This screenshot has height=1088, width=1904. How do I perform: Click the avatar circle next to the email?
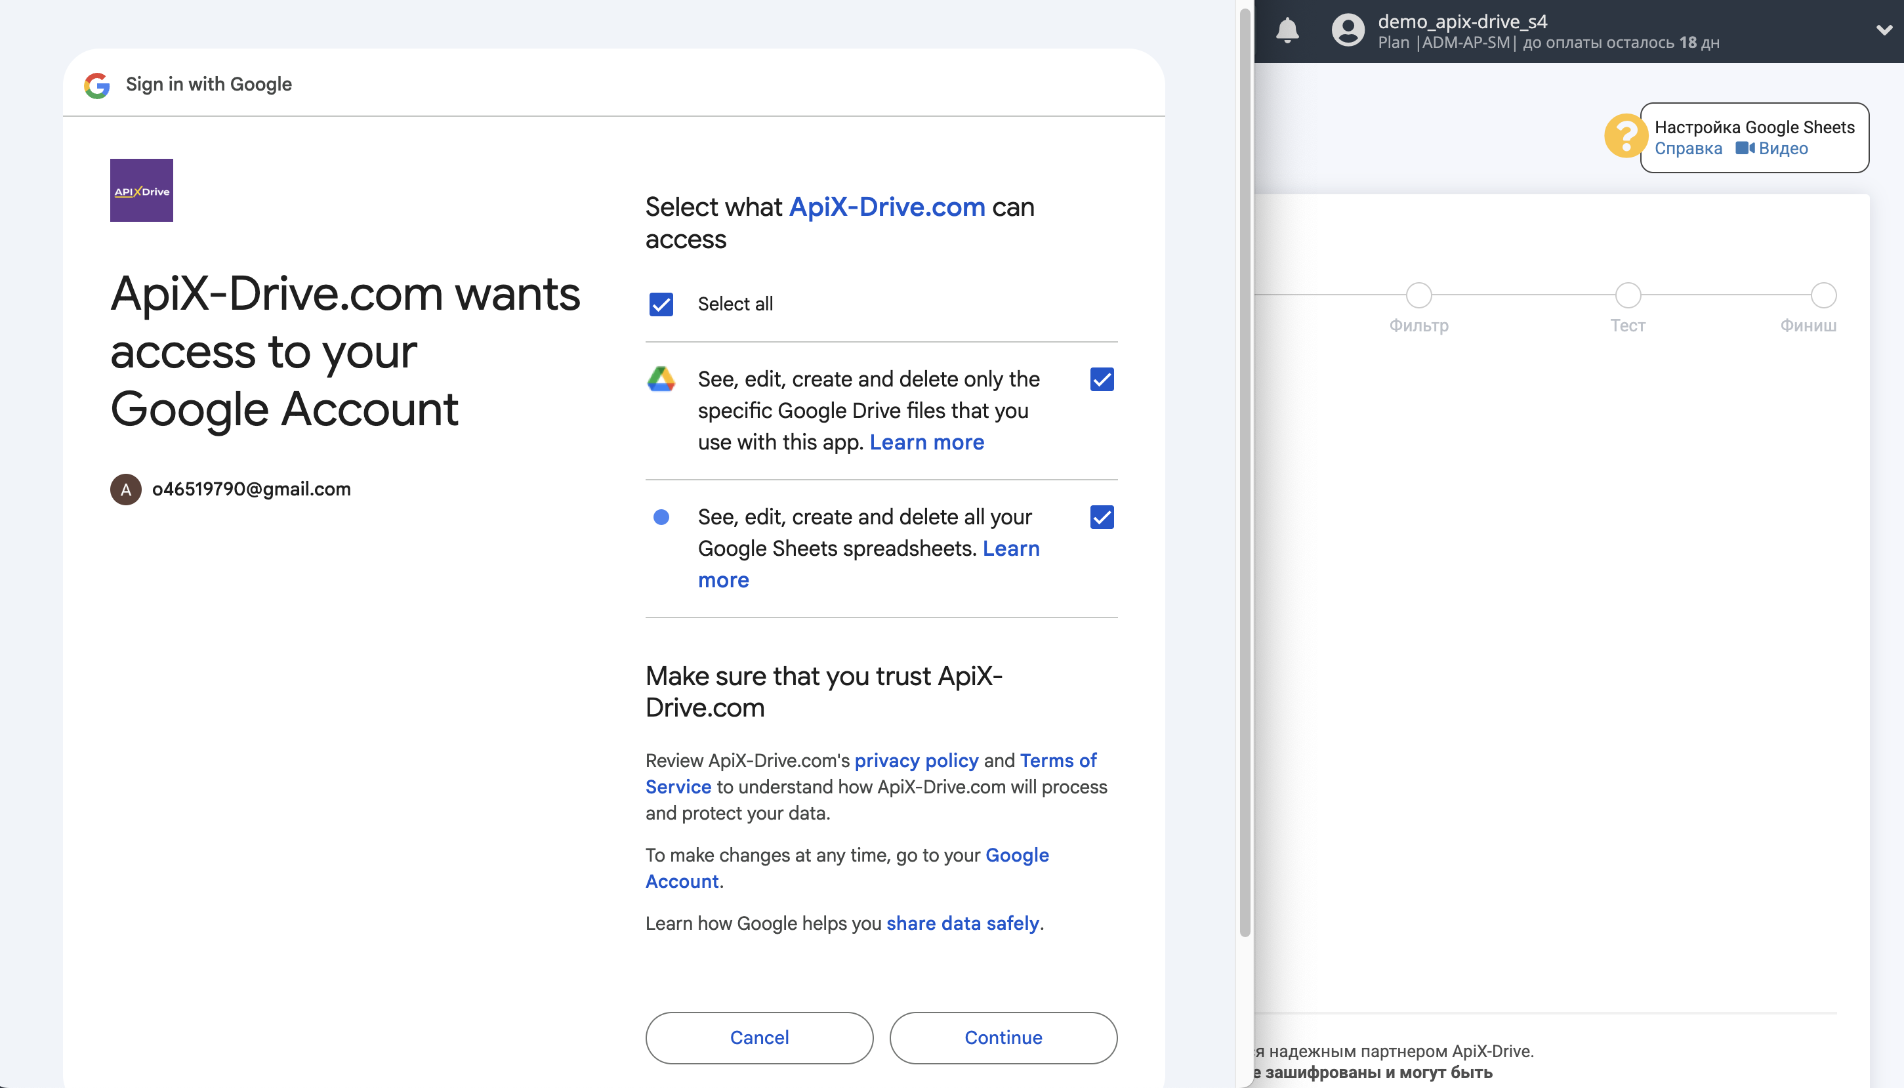[125, 490]
